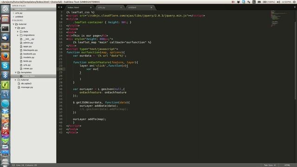The height and width of the screenshot is (167, 297).
Task: Close the index.html tab
Action: (x=91, y=7)
